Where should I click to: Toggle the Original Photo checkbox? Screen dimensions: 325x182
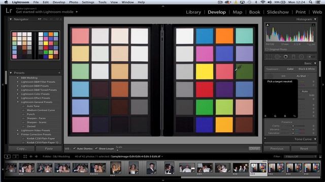point(267,50)
